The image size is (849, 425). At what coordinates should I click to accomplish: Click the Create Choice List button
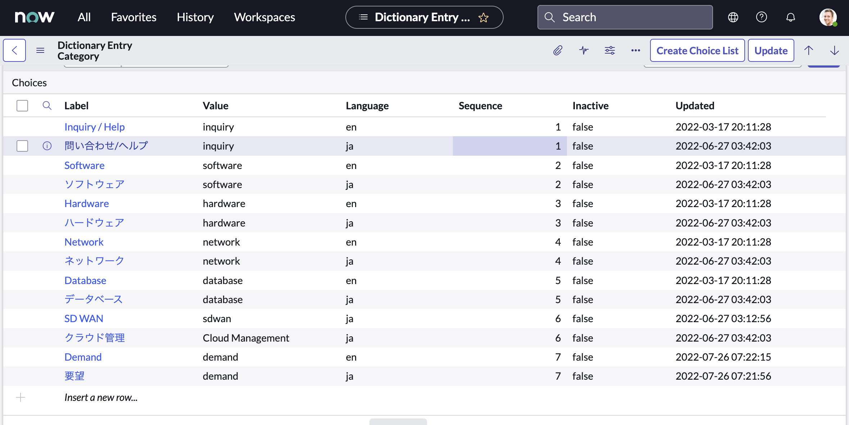point(697,50)
